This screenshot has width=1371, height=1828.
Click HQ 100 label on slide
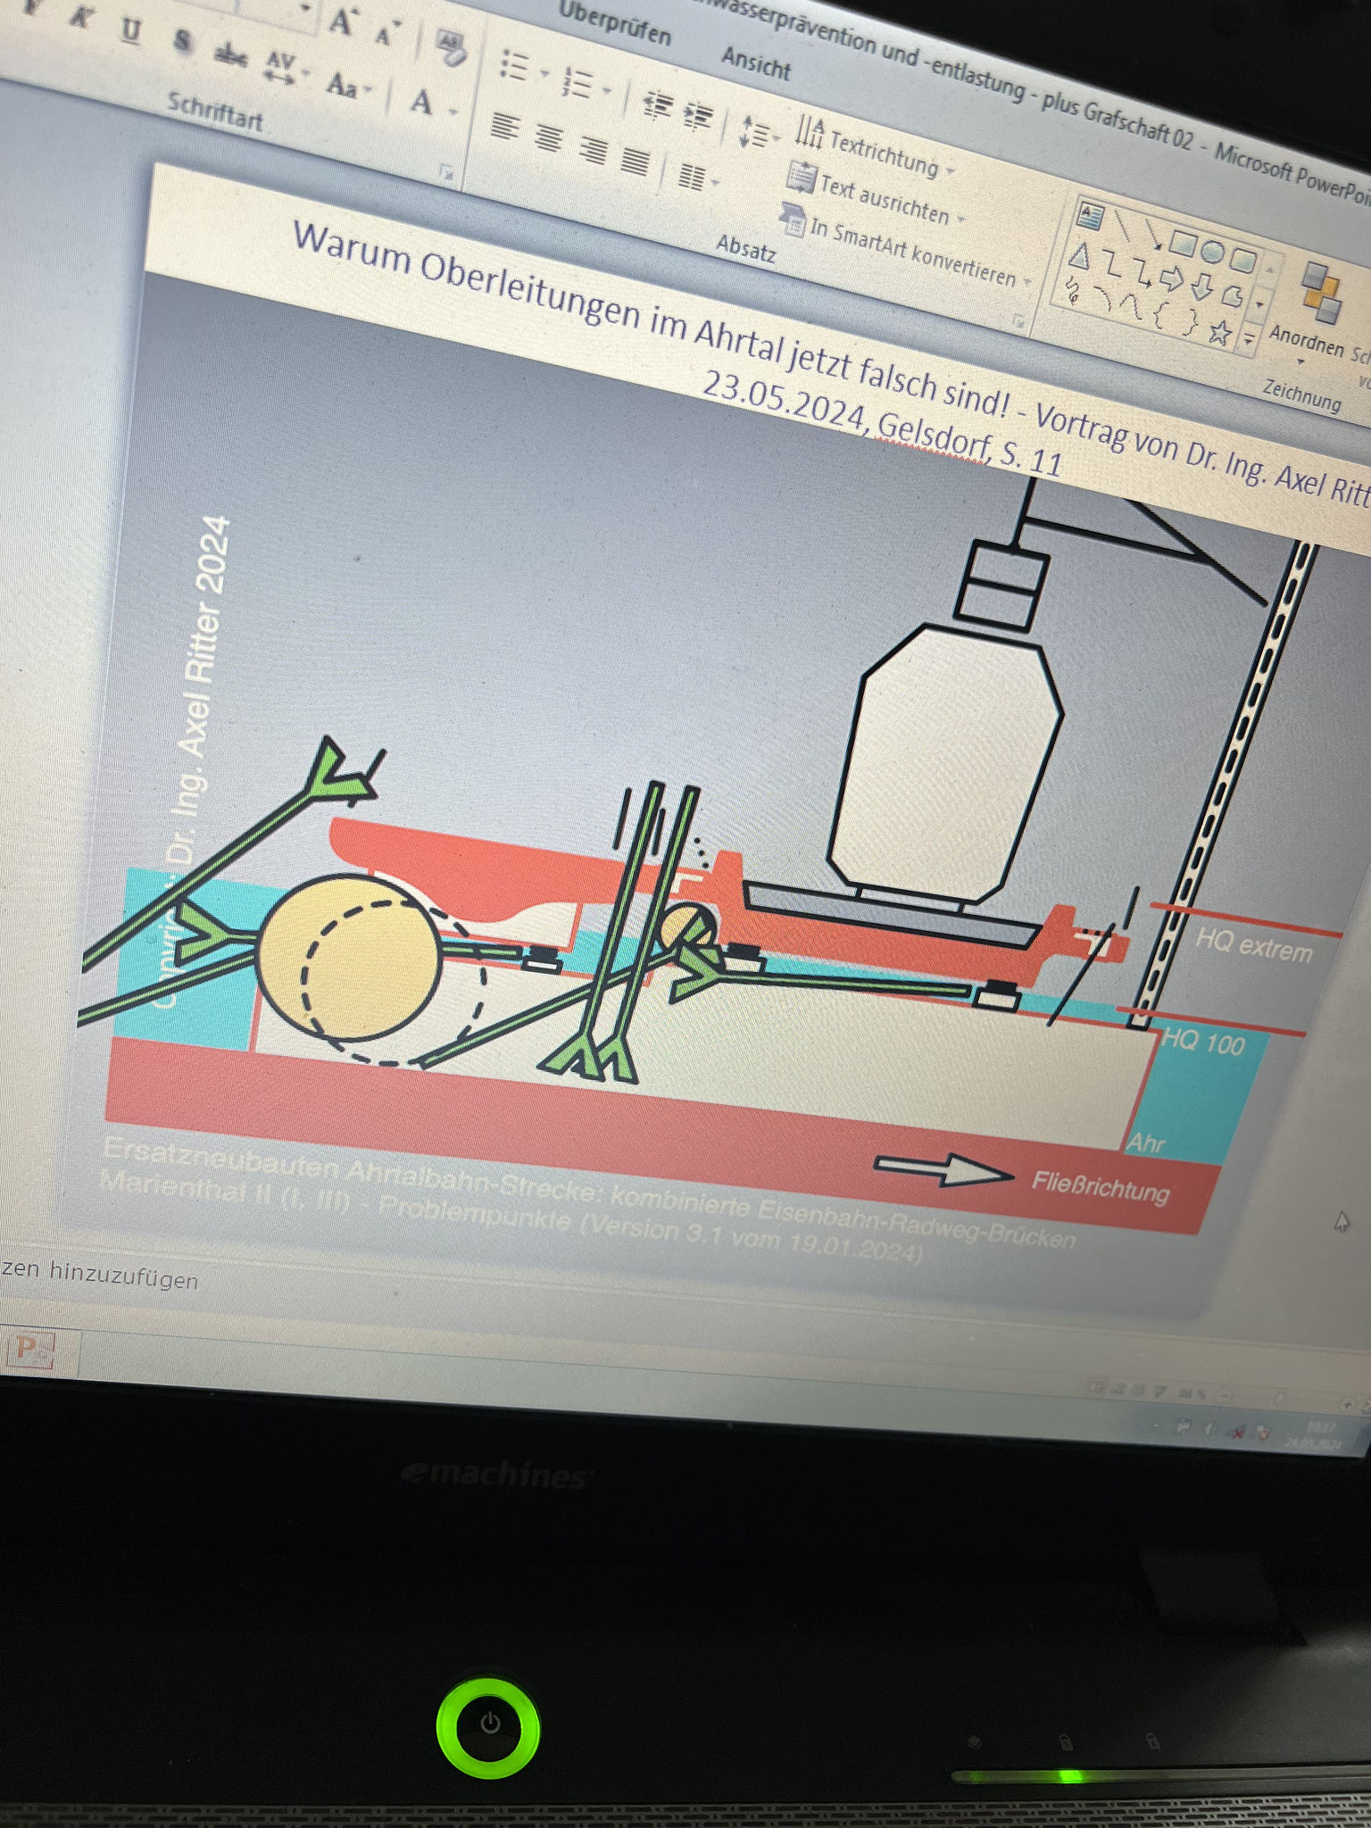click(1204, 1042)
